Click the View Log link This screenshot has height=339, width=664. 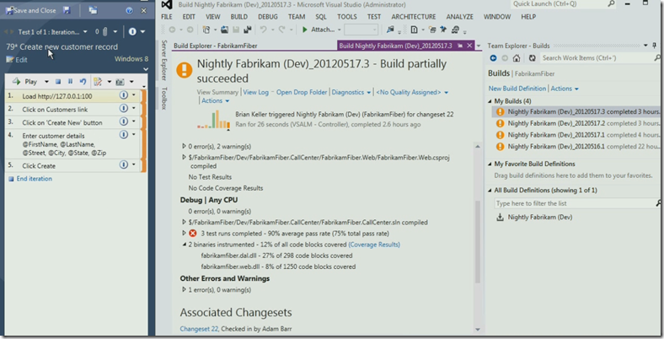(256, 93)
